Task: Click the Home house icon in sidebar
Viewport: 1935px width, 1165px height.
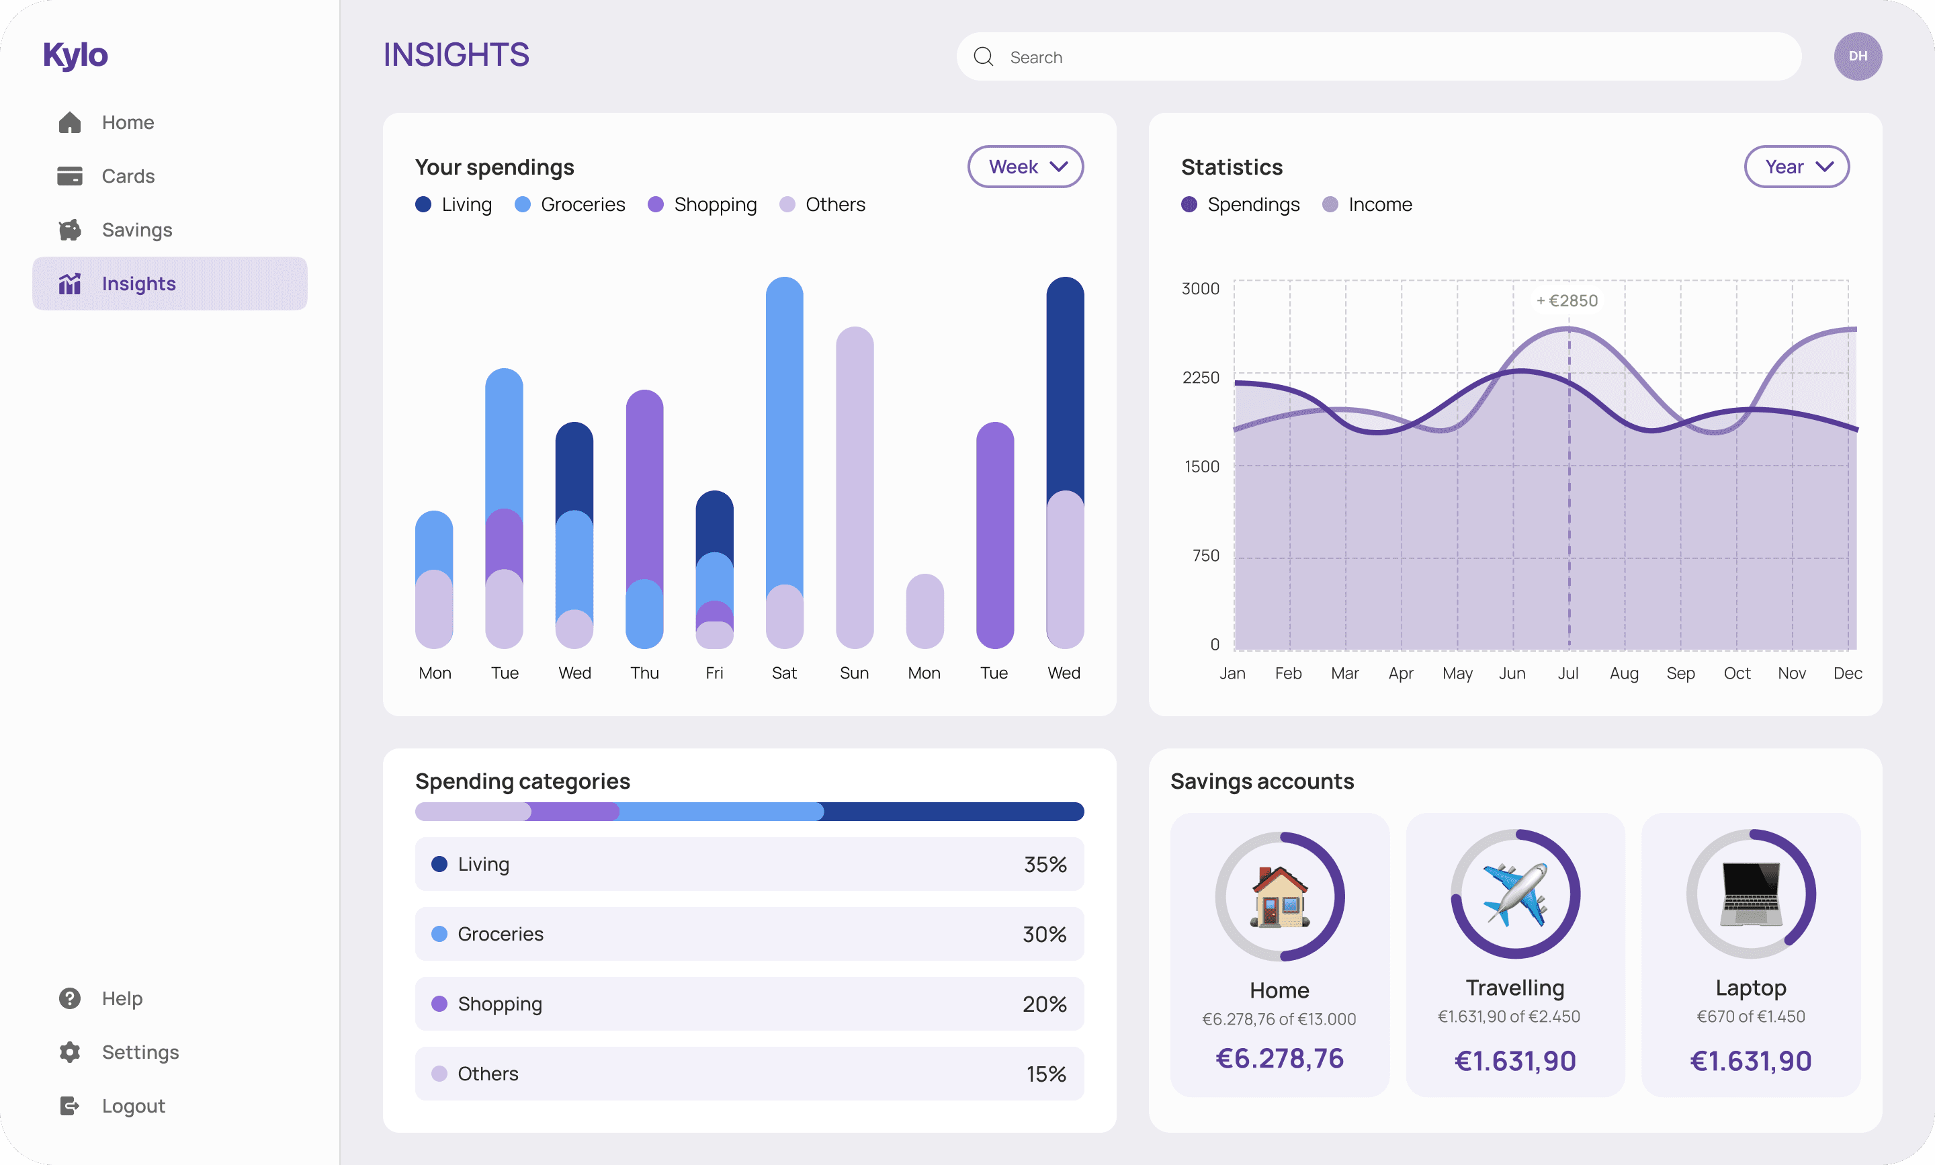Action: tap(70, 122)
